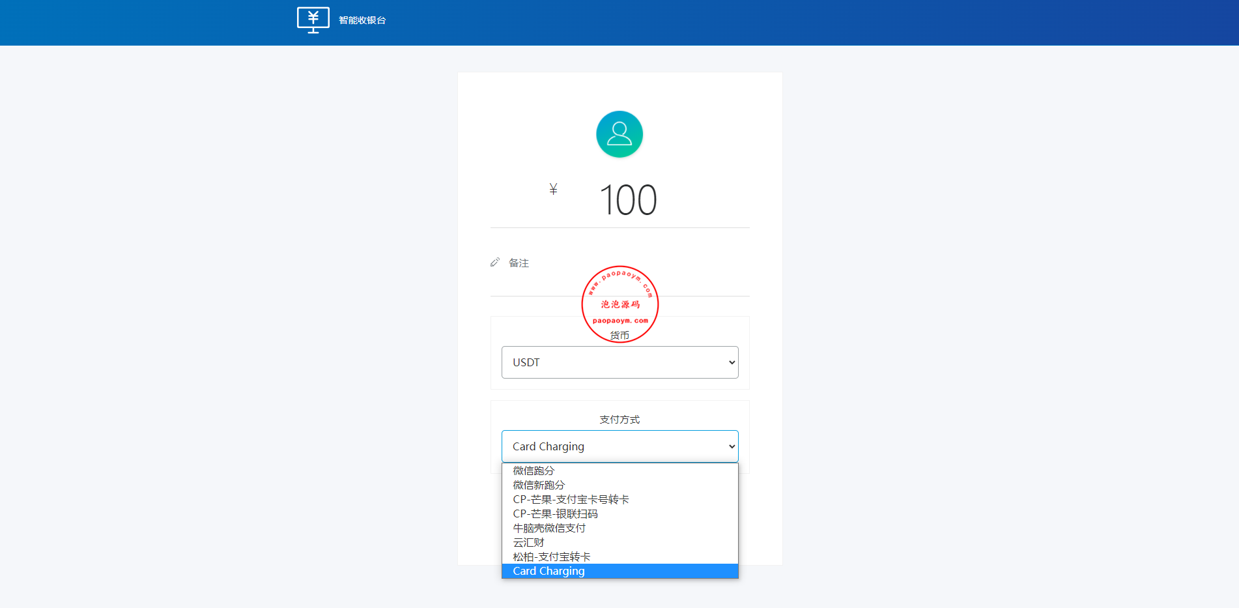Click the amount field showing 100
The width and height of the screenshot is (1239, 608).
628,200
